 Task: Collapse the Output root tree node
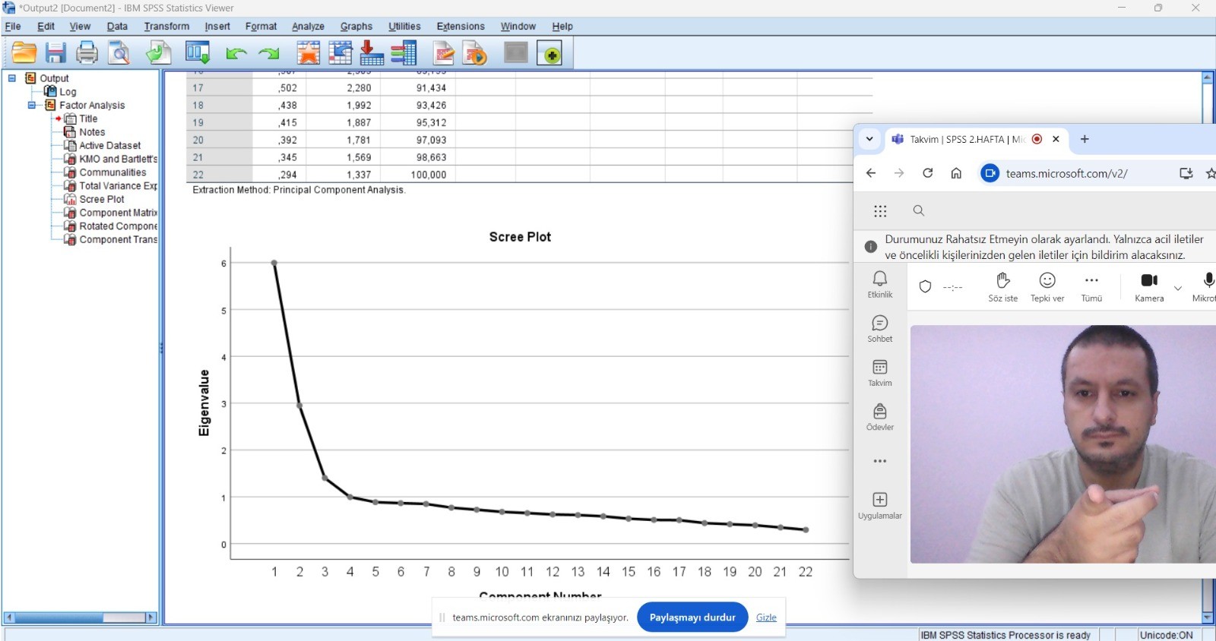point(12,78)
